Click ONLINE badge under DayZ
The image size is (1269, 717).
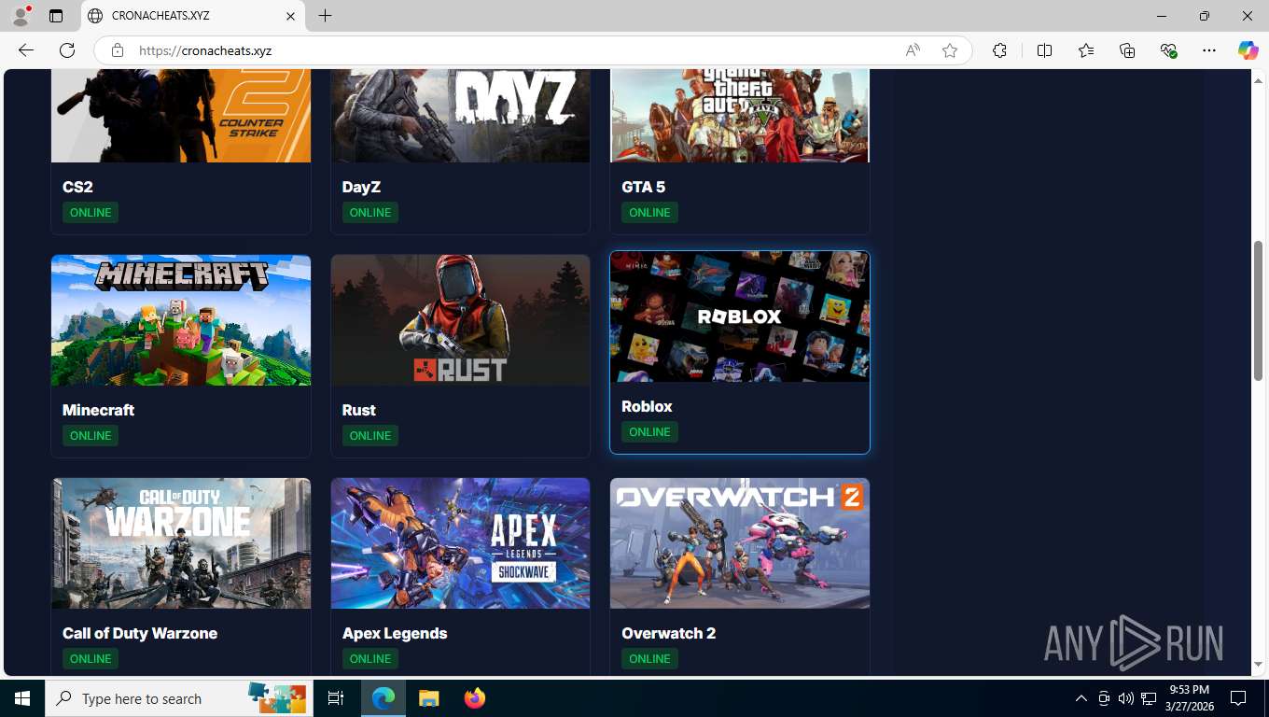pyautogui.click(x=370, y=213)
